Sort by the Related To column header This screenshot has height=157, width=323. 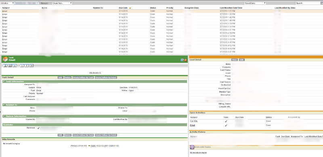coord(98,8)
